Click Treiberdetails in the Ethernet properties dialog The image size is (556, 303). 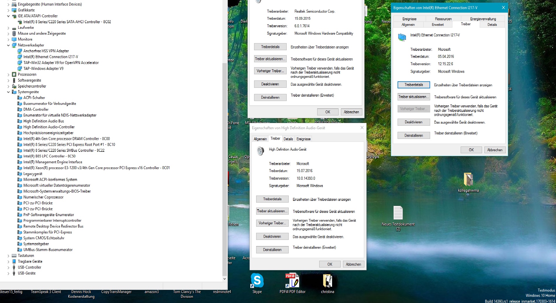click(414, 85)
